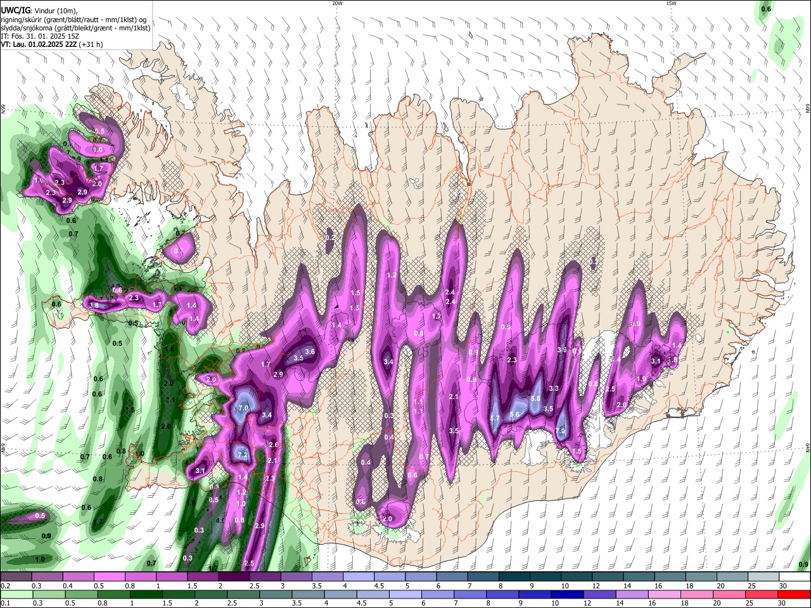Click the bright pink 0.5 swatch in snow legend
Screen dimensions: 811x608
tap(109, 577)
